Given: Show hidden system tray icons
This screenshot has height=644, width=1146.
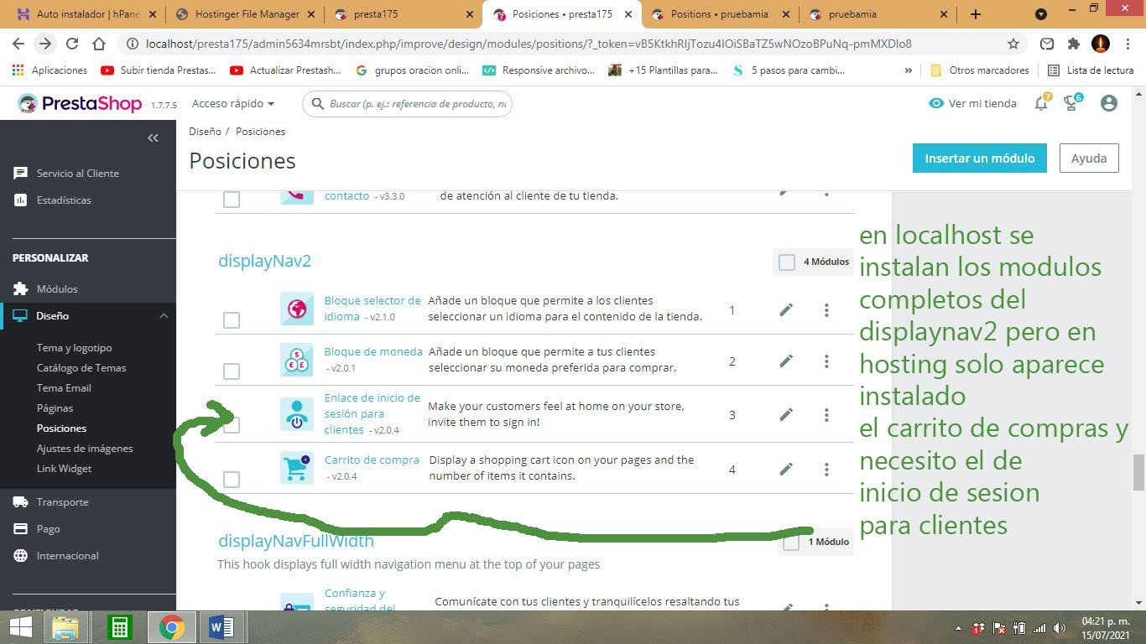Looking at the screenshot, I should 958,628.
